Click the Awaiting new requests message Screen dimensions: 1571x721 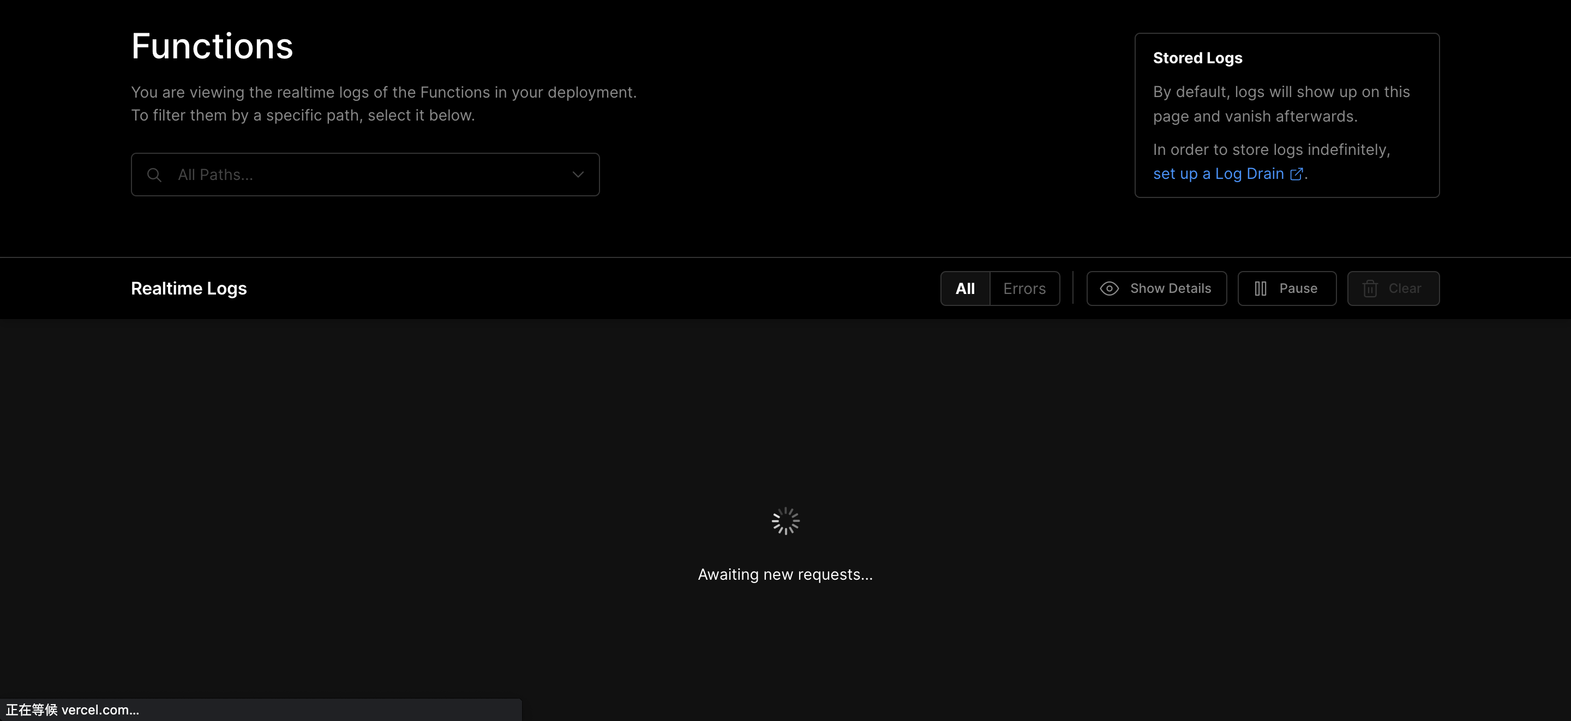tap(785, 575)
